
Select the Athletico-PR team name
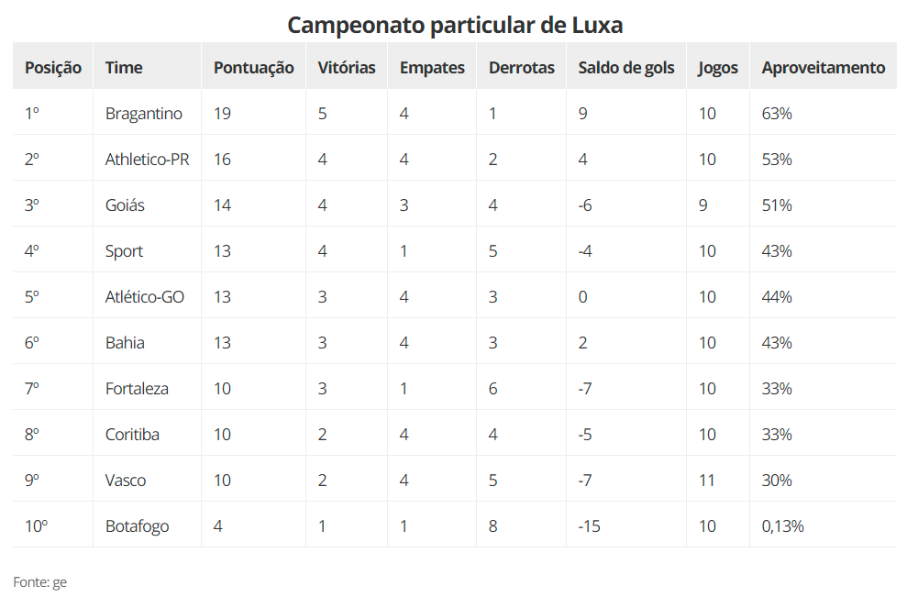pos(148,160)
